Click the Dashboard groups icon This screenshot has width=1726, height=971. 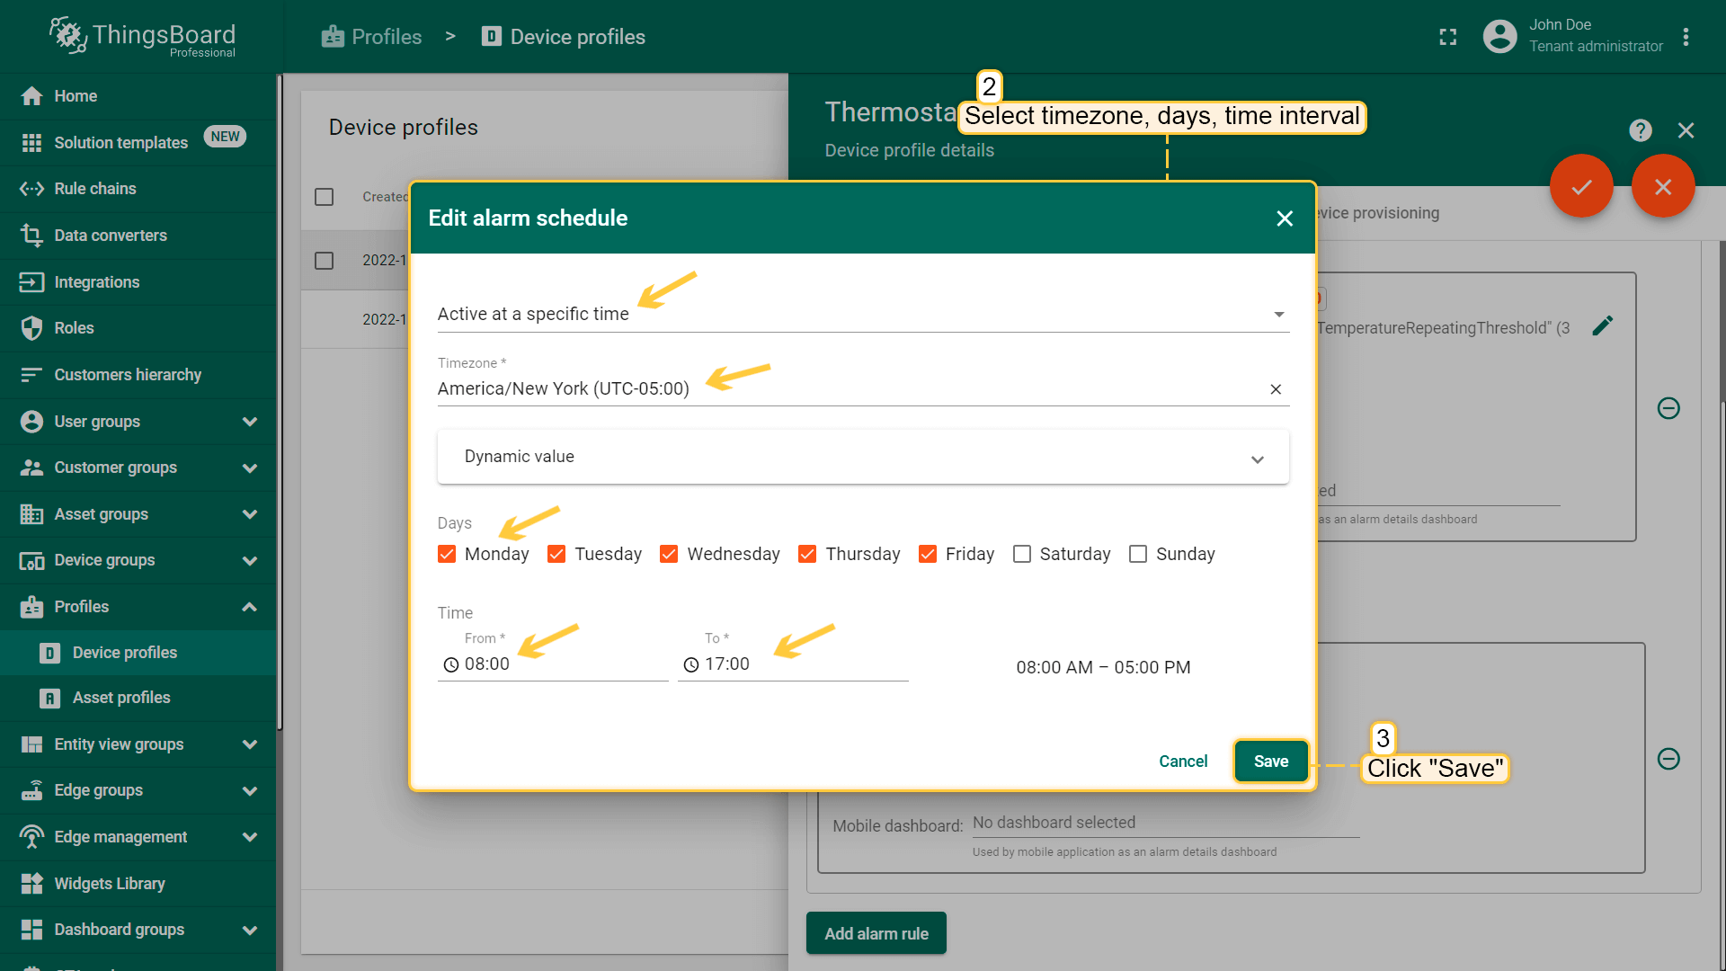coord(31,930)
